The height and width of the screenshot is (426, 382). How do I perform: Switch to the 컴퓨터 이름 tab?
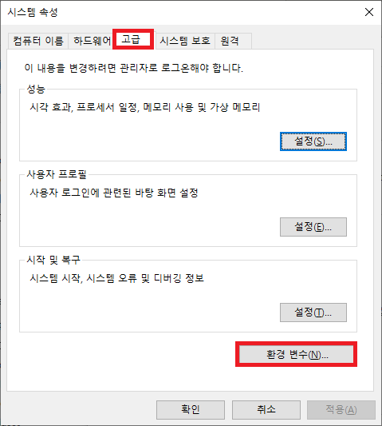38,41
